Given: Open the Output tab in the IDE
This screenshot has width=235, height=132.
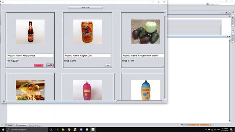Looking at the screenshot, I should coord(9,125).
